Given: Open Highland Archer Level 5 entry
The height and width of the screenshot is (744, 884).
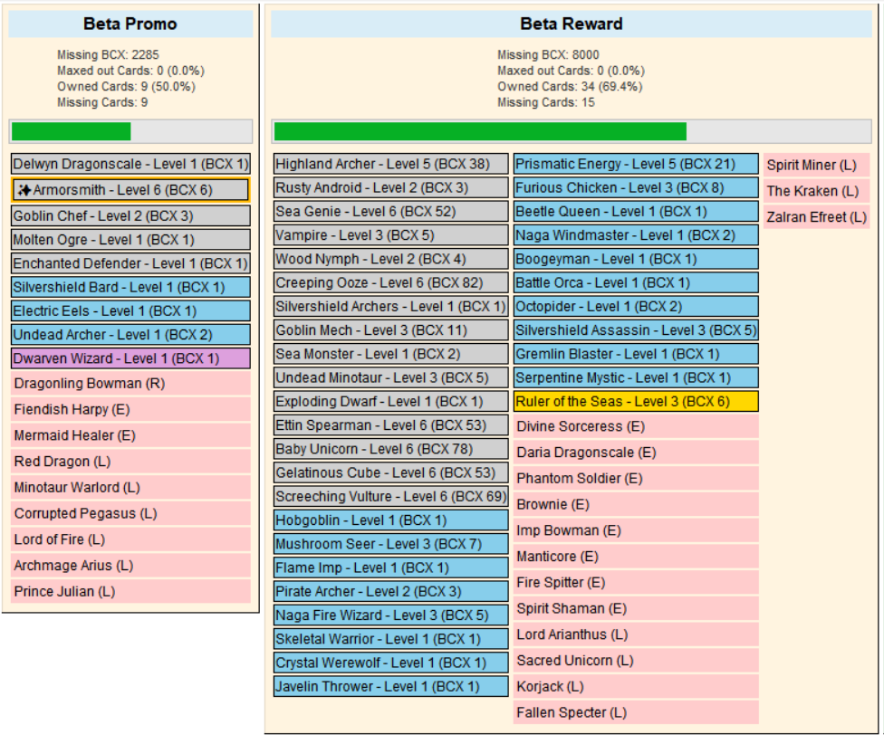Looking at the screenshot, I should point(391,165).
